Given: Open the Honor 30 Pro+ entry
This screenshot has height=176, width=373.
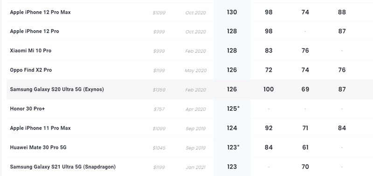Looking at the screenshot, I should [28, 109].
